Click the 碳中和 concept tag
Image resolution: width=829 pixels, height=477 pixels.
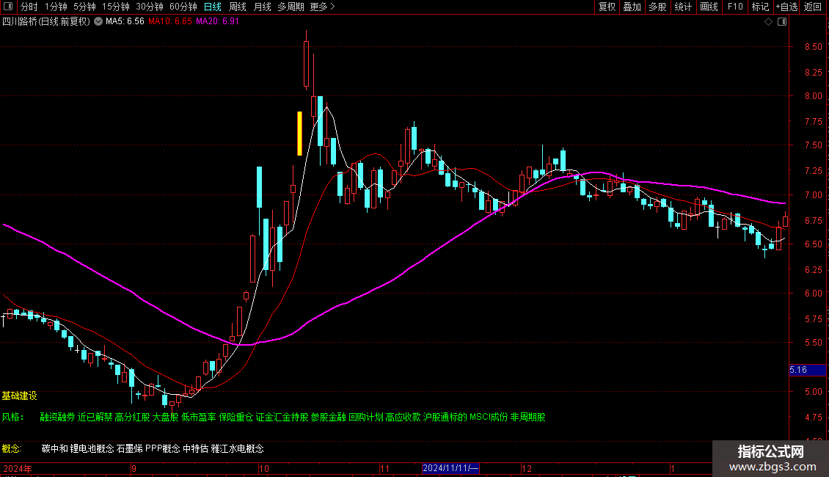[54, 449]
